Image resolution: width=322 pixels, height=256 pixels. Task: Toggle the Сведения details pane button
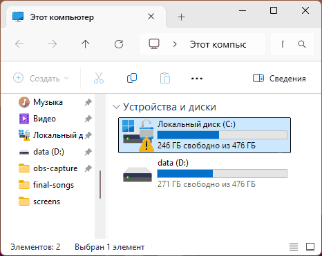(279, 79)
